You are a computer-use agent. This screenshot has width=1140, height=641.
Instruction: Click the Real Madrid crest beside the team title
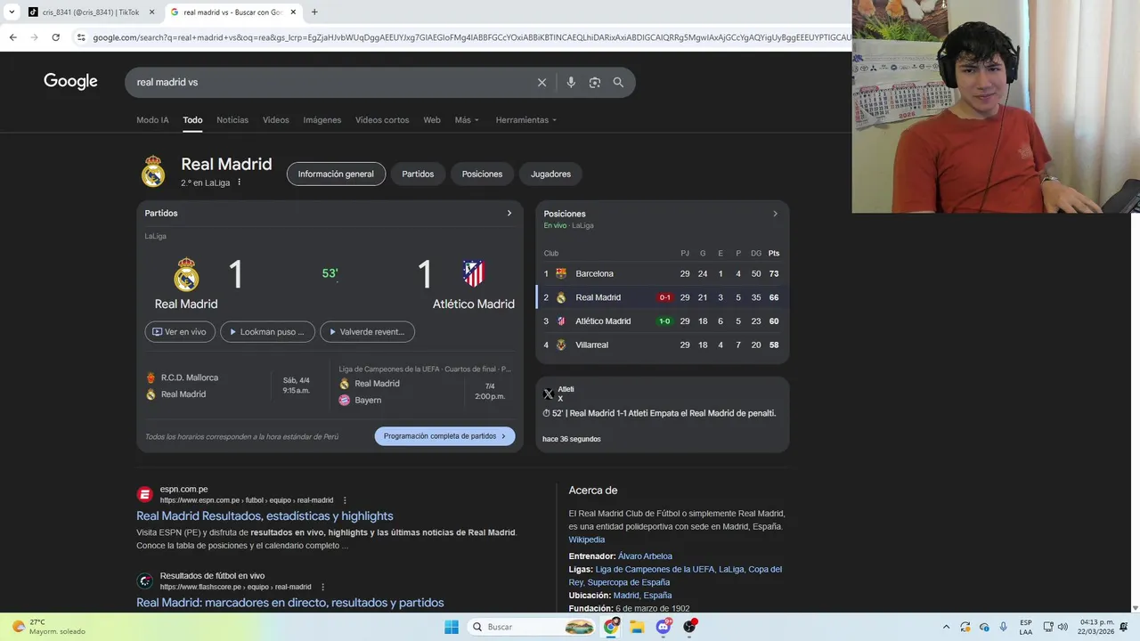tap(153, 172)
